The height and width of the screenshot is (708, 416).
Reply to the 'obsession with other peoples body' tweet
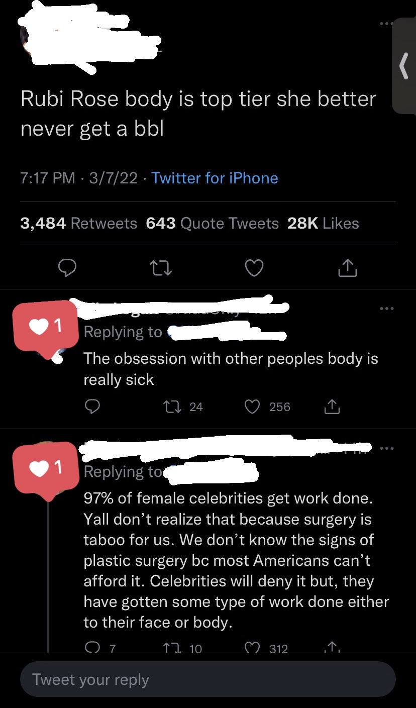(92, 407)
